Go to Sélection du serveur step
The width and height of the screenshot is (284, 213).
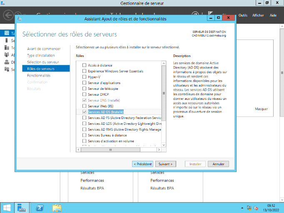pos(43,62)
